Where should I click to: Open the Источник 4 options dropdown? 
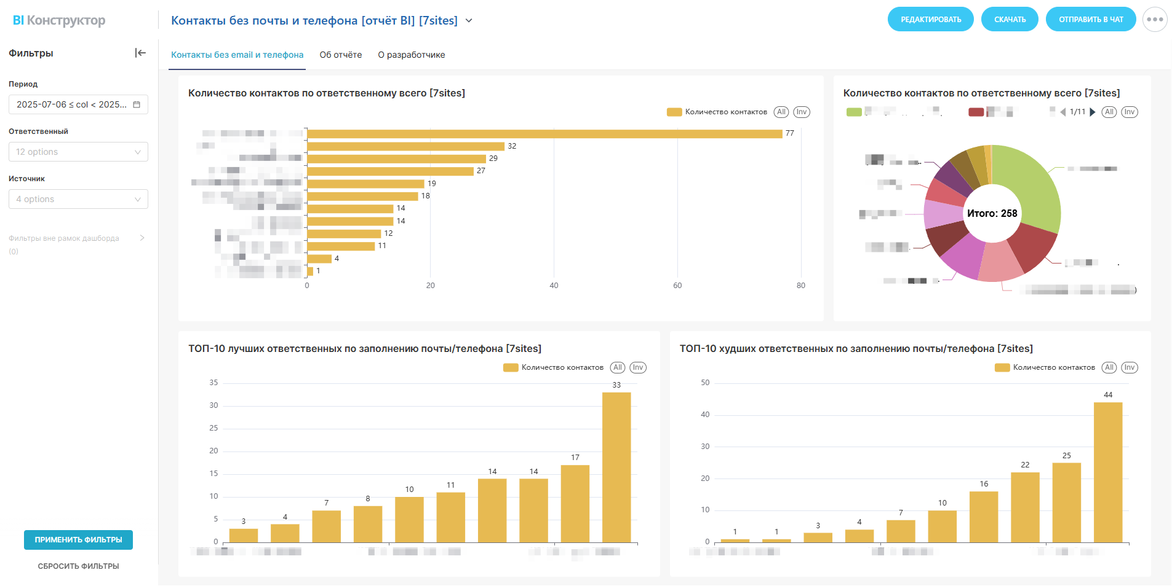point(78,199)
